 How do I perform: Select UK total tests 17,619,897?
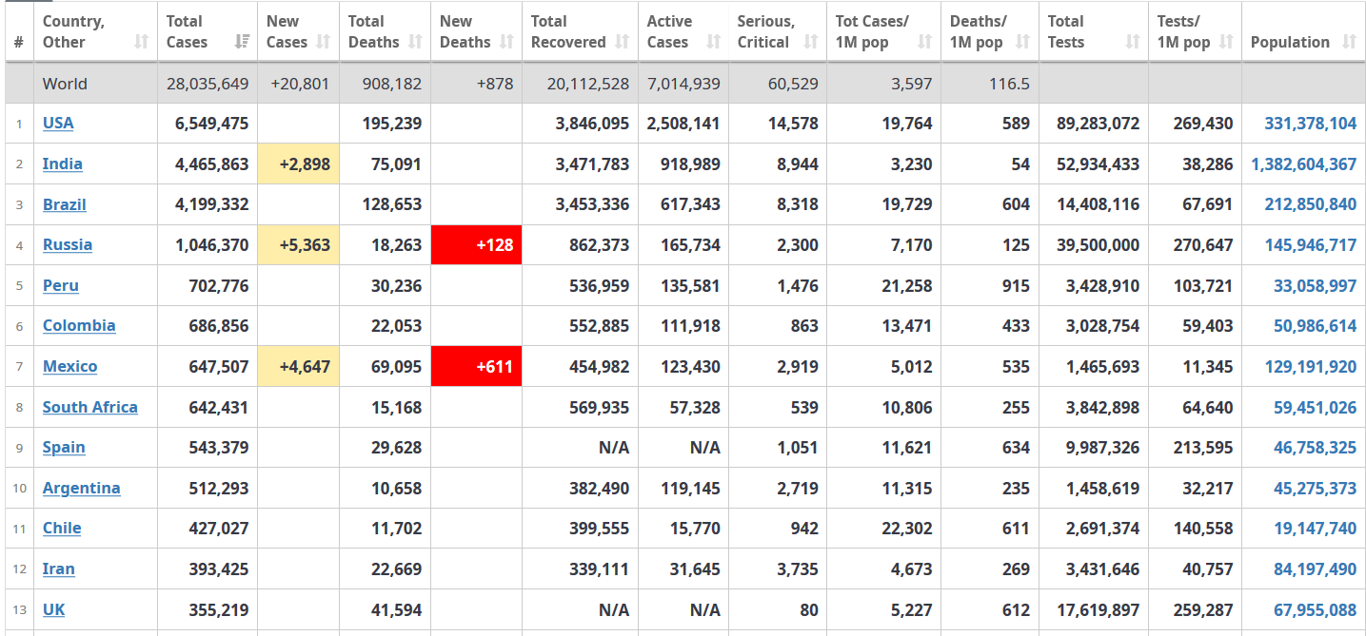[1099, 610]
